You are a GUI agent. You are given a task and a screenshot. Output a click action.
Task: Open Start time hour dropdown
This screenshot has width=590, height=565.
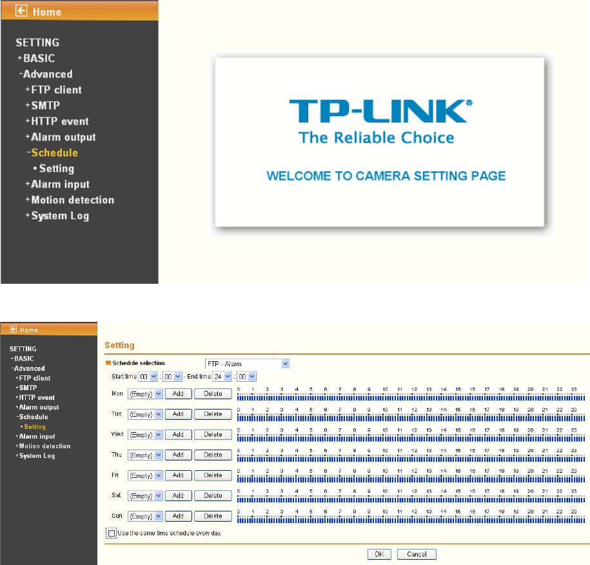(148, 377)
